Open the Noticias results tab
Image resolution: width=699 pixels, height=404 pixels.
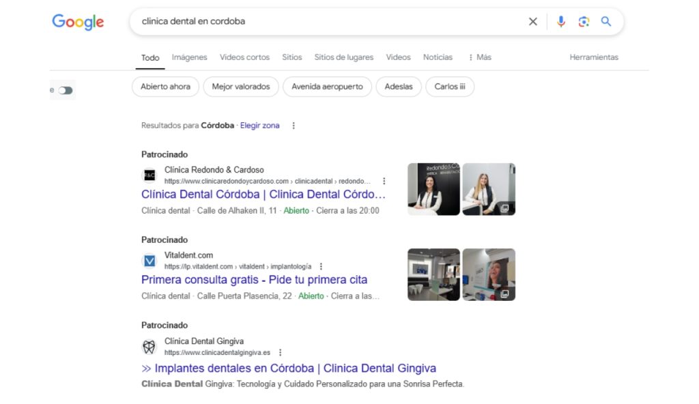(438, 57)
